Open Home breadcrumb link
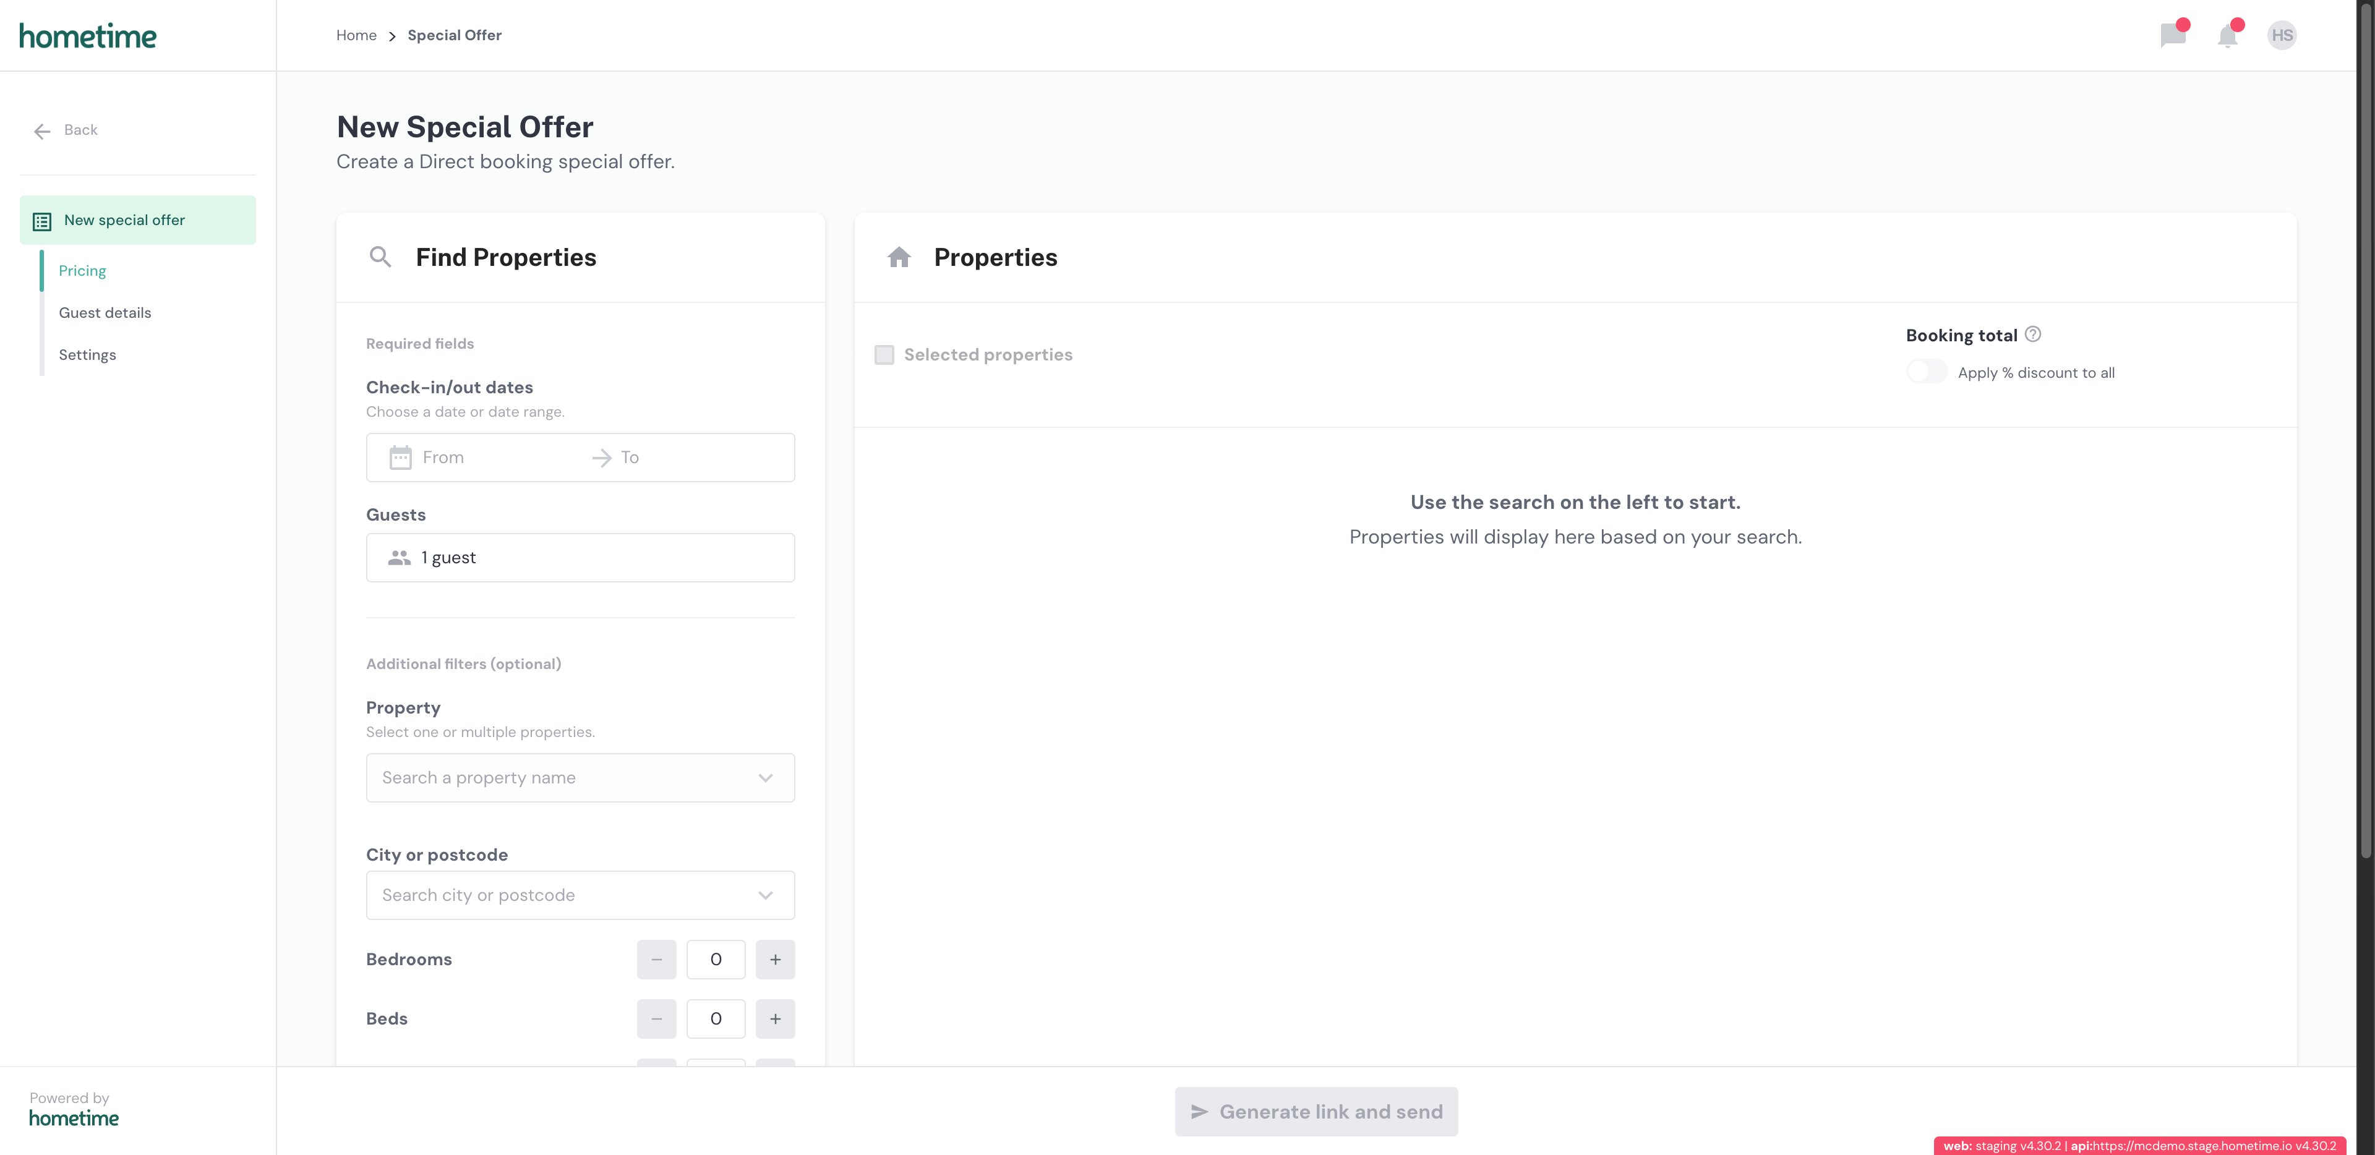2375x1155 pixels. point(356,35)
